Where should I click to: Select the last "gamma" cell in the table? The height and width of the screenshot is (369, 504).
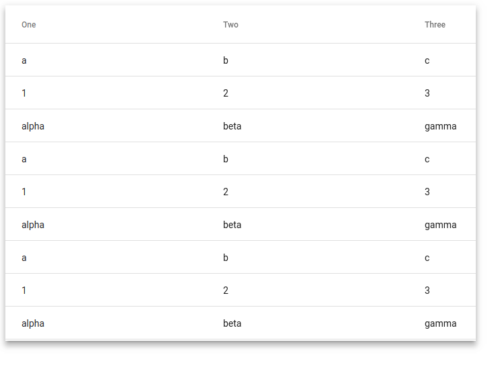[440, 323]
